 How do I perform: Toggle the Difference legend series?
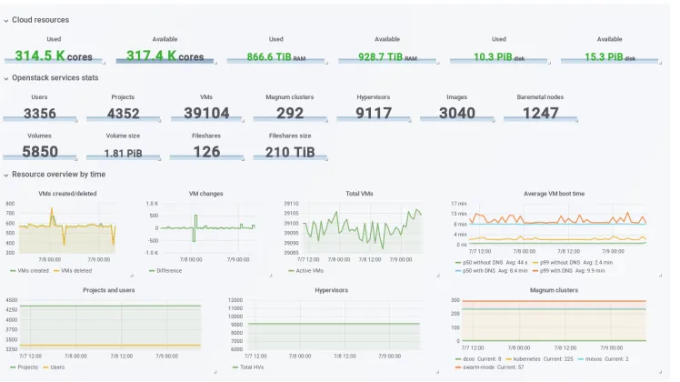169,270
